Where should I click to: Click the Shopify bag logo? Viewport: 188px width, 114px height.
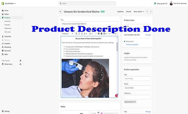pyautogui.click(x=3, y=3)
